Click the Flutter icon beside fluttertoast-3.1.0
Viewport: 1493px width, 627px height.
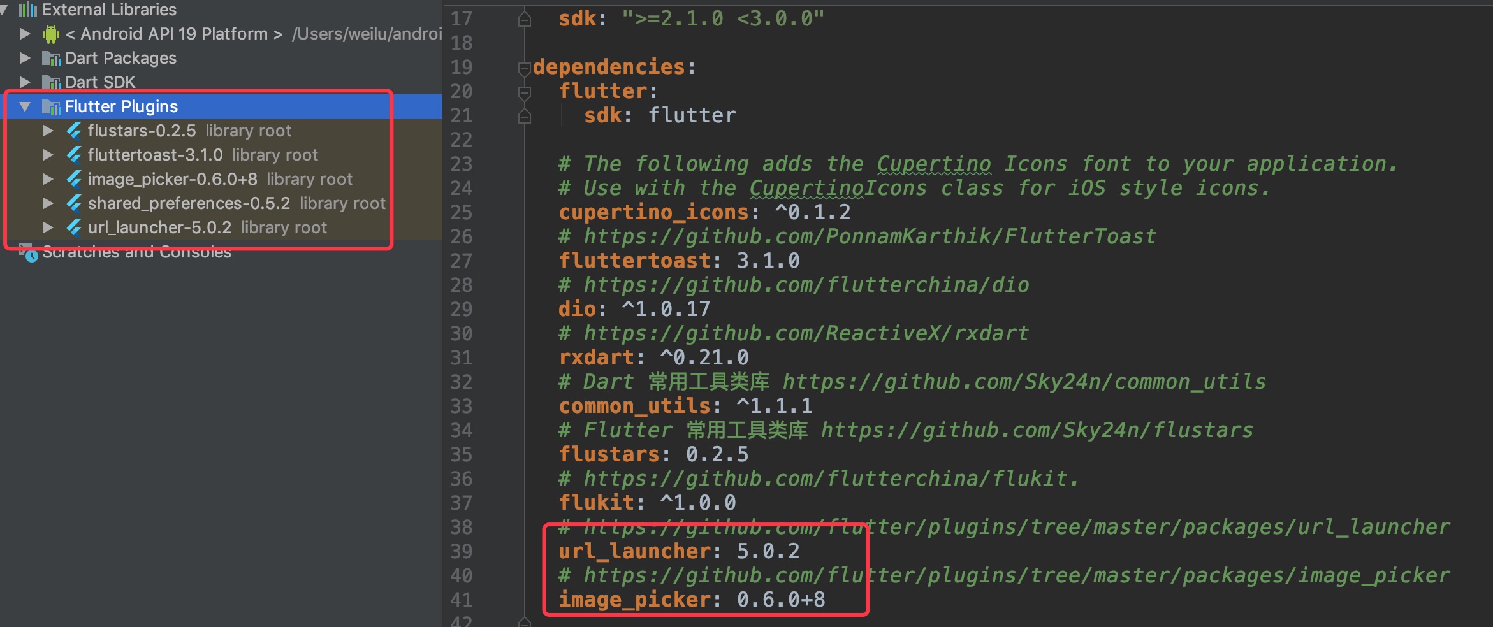click(x=74, y=155)
